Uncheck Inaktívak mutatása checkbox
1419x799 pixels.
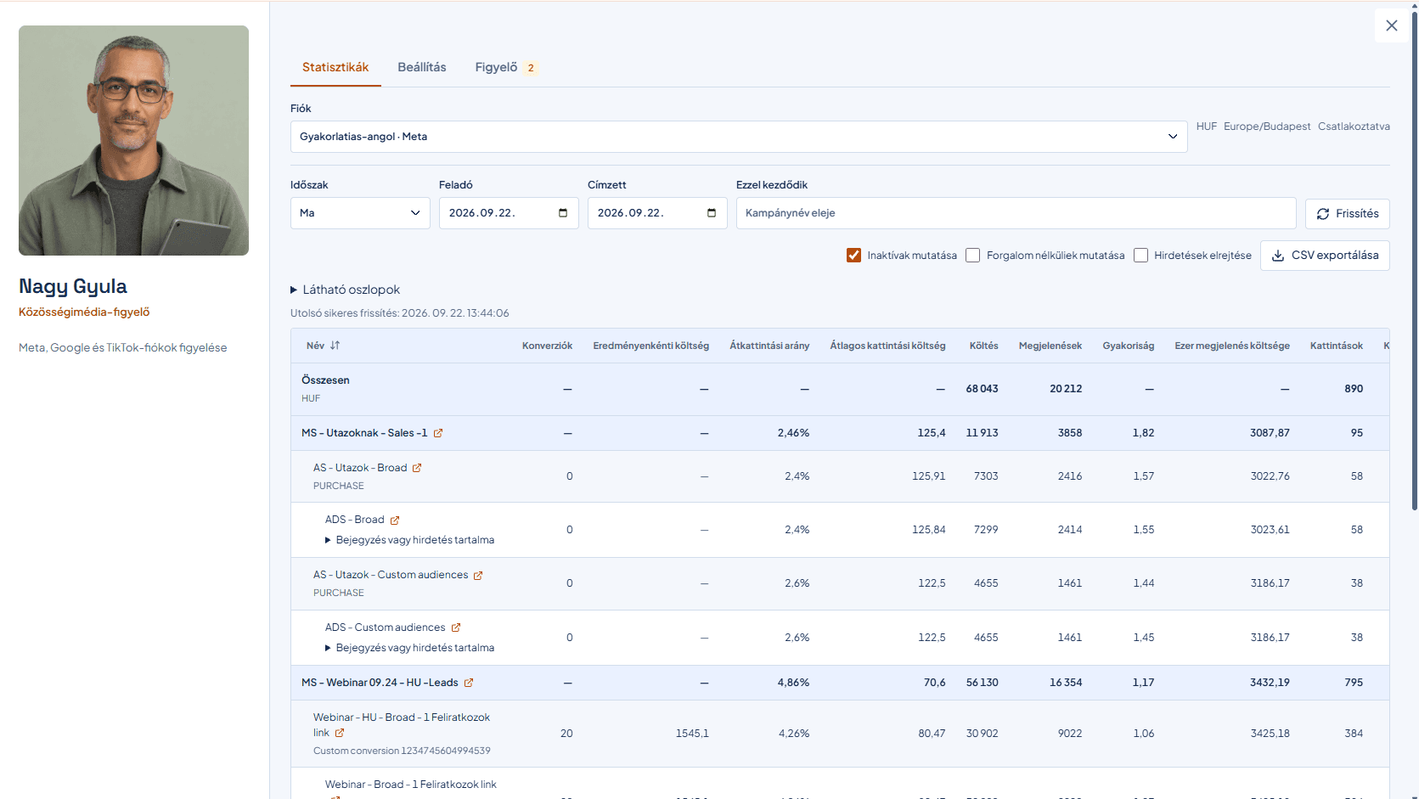click(x=853, y=256)
